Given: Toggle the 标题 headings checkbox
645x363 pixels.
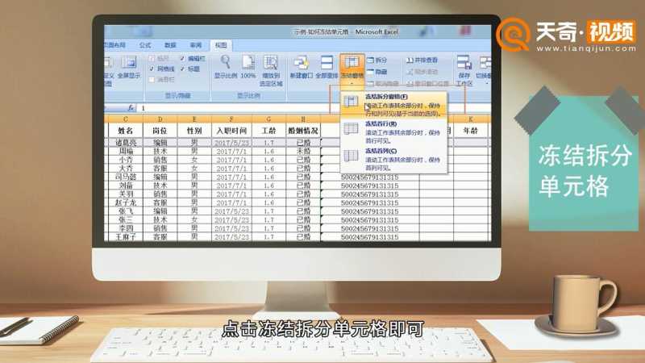Looking at the screenshot, I should (x=182, y=69).
